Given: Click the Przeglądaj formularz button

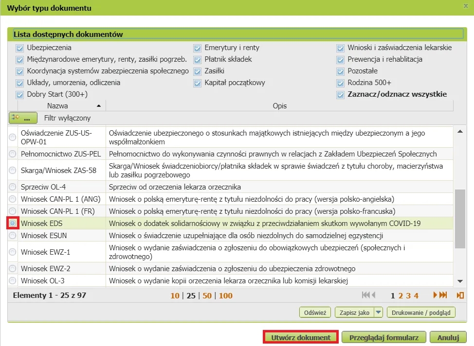Looking at the screenshot, I should tap(384, 337).
